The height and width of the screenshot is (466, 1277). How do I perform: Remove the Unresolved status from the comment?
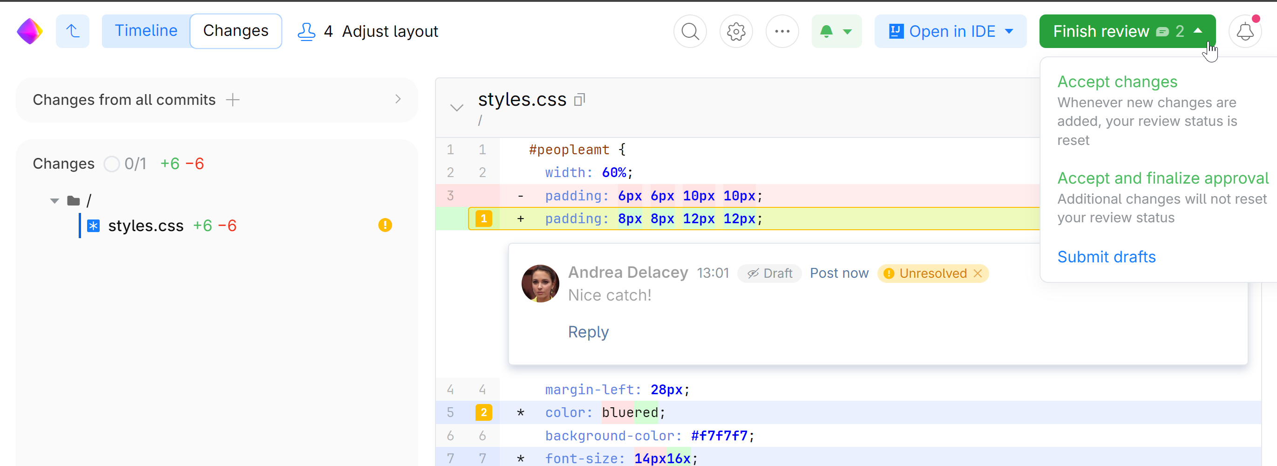[x=978, y=274]
